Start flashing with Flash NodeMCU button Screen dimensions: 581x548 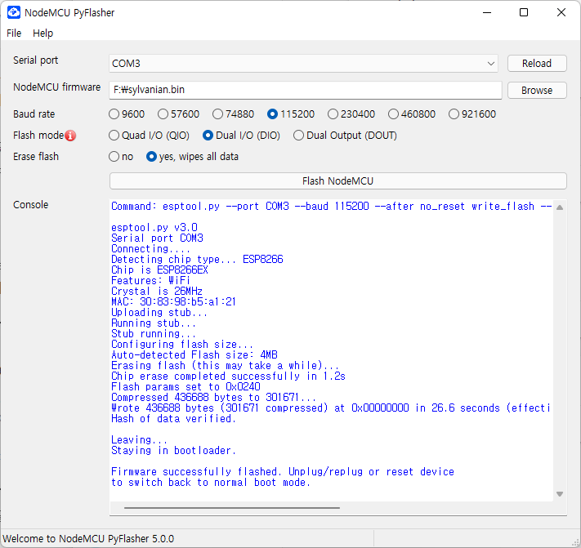click(338, 181)
